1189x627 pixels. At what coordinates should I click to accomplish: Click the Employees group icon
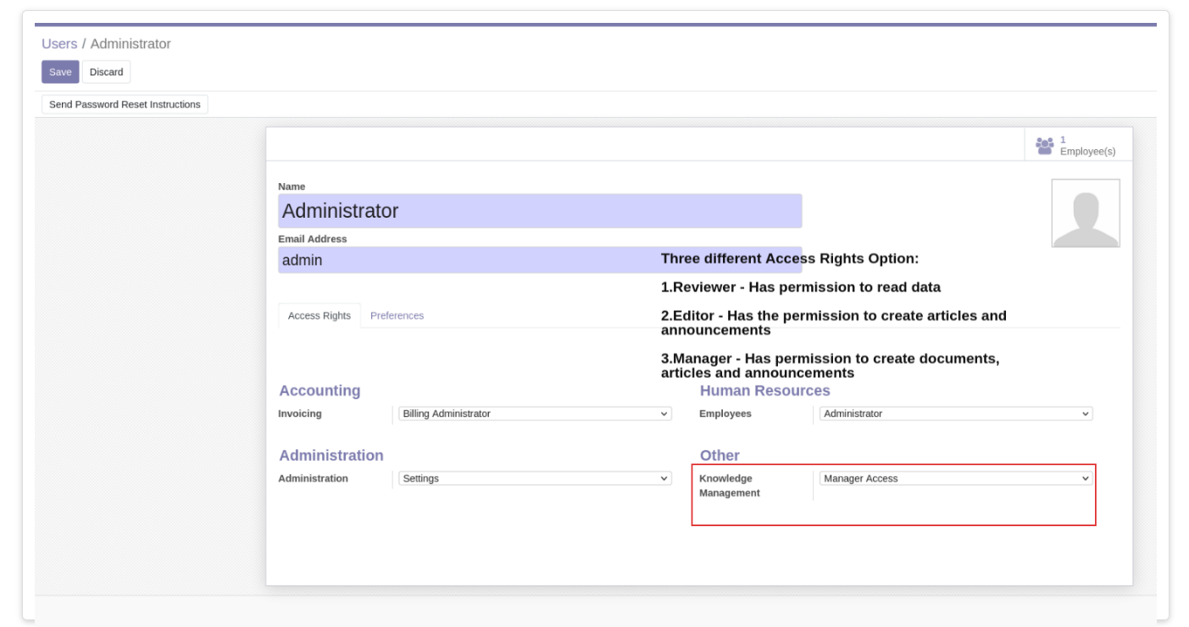(x=1044, y=146)
